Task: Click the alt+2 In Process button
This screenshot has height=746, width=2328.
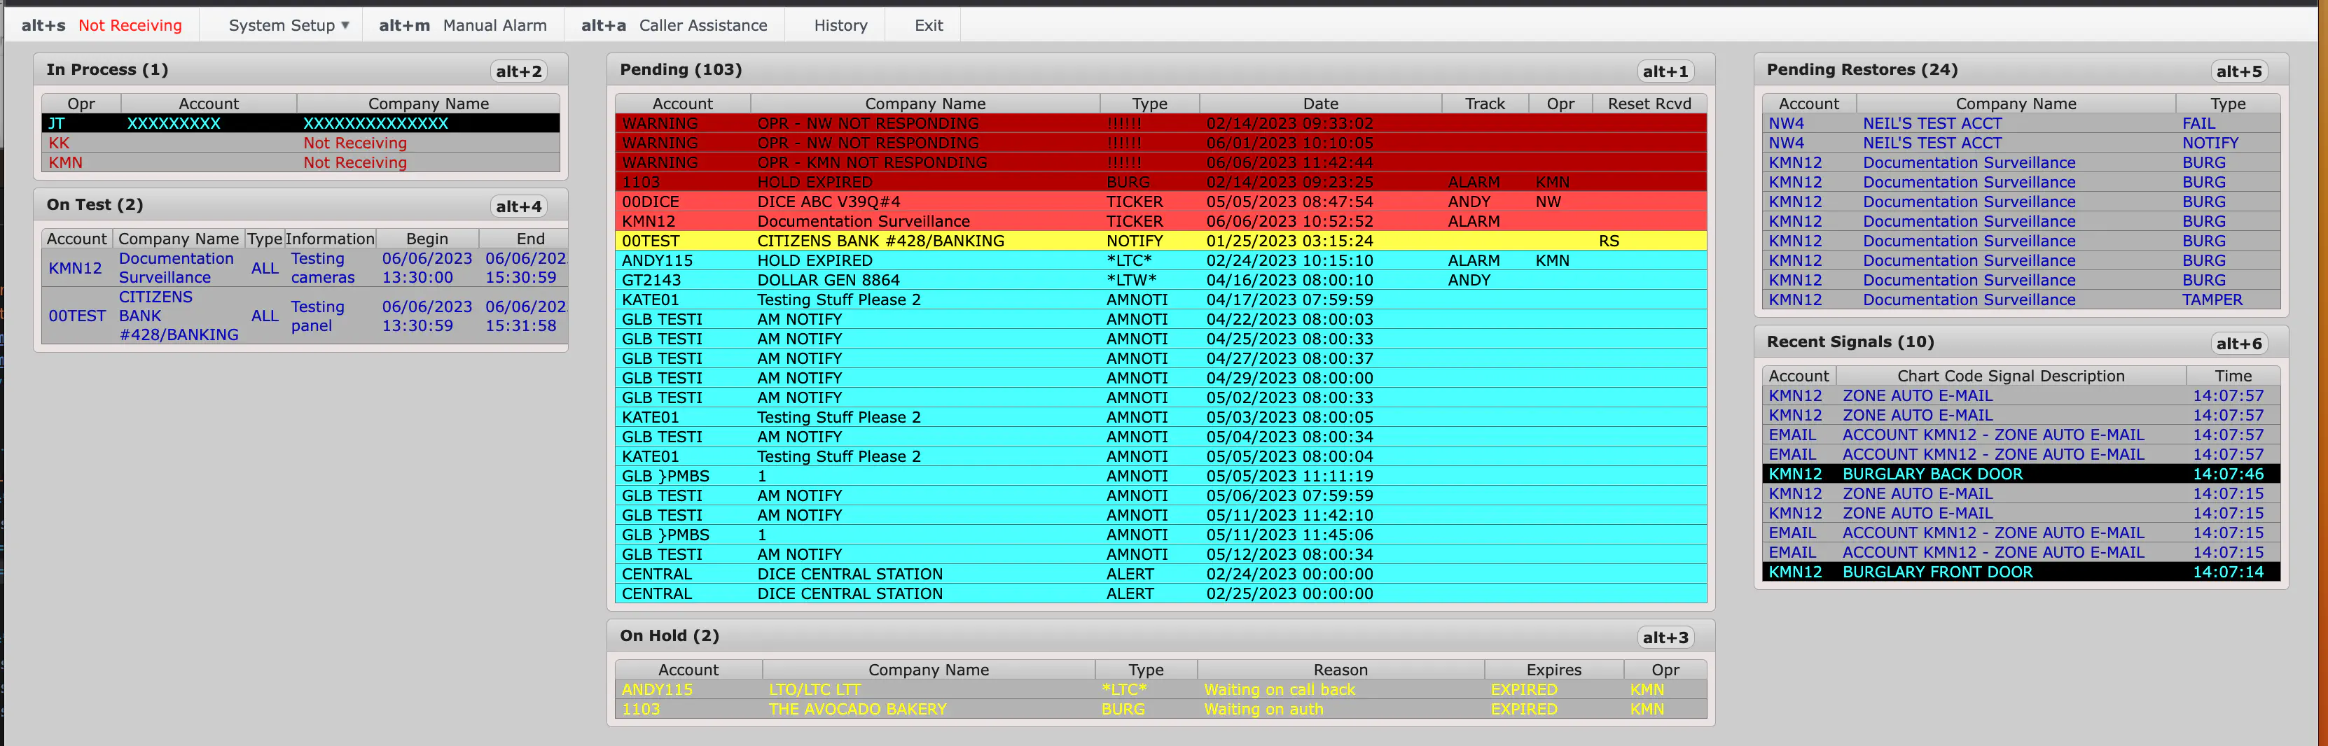Action: pyautogui.click(x=519, y=71)
